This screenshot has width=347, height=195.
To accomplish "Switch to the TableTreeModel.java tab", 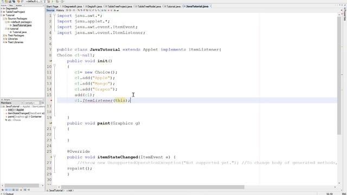I will (x=149, y=6).
